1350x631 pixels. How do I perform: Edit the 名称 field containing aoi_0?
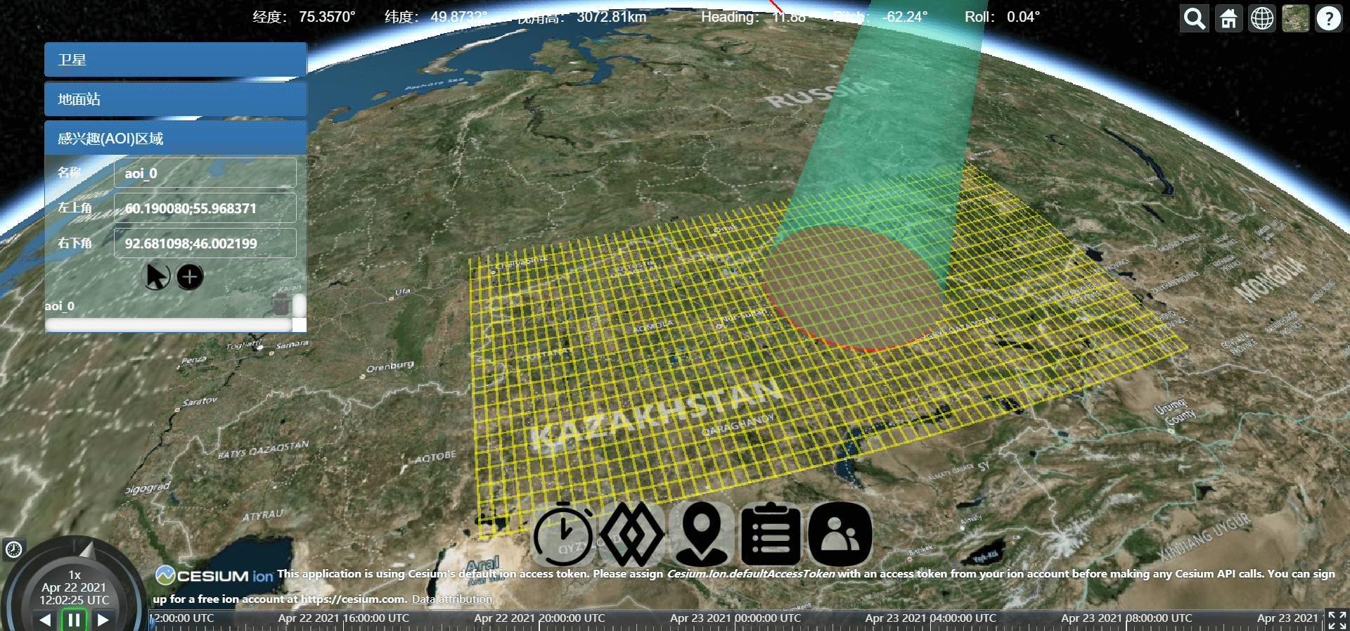click(205, 173)
